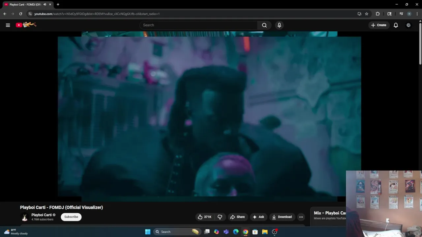The width and height of the screenshot is (422, 237).
Task: Close the Playboi Carti tab
Action: (x=50, y=5)
